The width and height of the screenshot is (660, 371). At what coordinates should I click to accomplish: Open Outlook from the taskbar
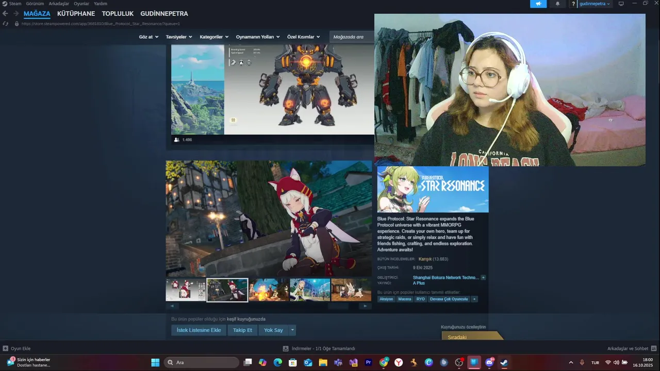[308, 362]
